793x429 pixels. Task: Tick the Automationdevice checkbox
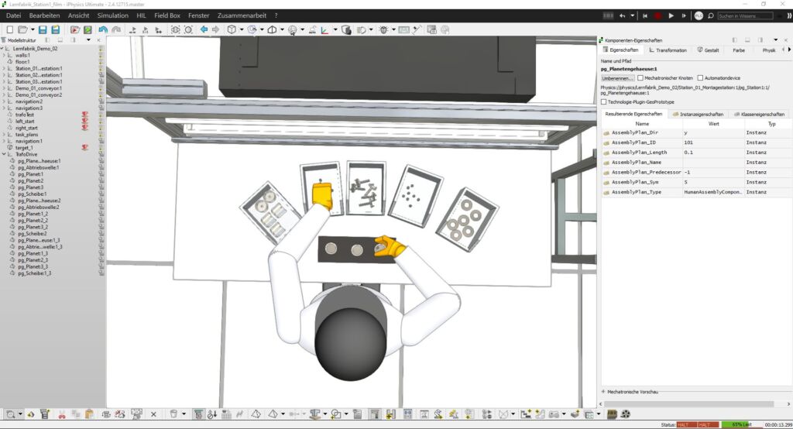coord(701,78)
